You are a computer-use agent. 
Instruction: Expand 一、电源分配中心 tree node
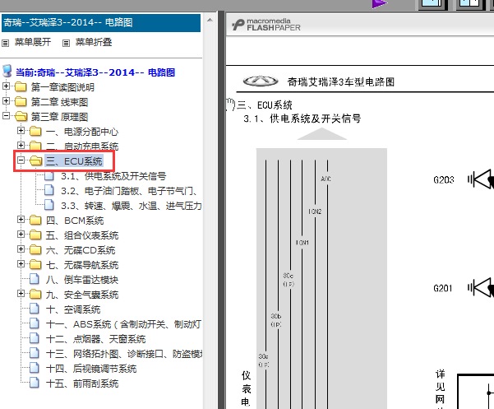pos(21,130)
